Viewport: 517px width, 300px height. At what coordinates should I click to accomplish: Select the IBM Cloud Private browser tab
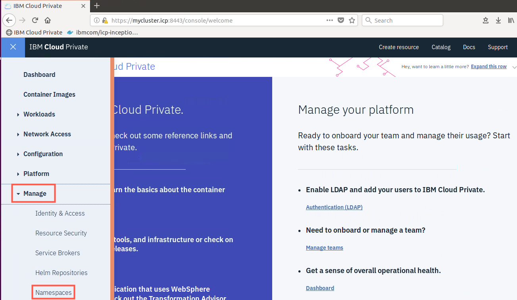45,6
